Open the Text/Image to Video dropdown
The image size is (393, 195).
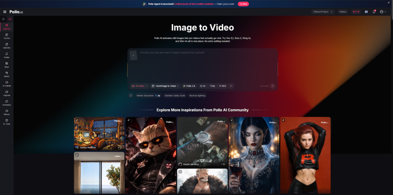point(165,86)
